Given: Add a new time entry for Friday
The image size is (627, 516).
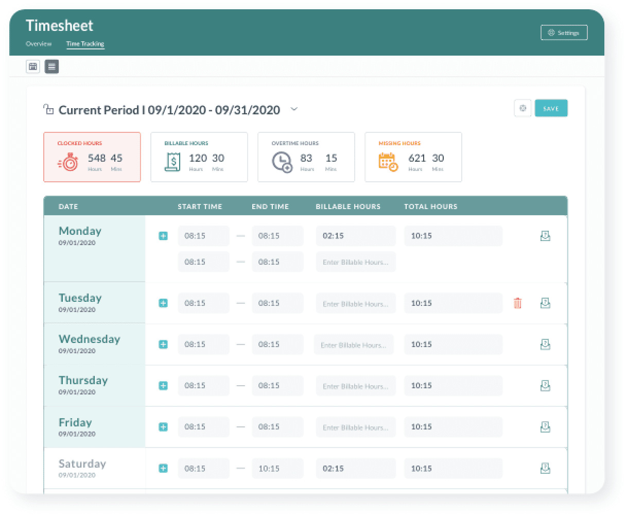Looking at the screenshot, I should 163,426.
